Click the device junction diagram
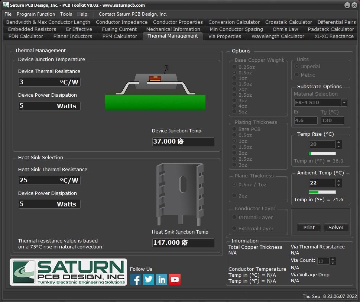Screen dimensions: 360x302 click(155, 89)
